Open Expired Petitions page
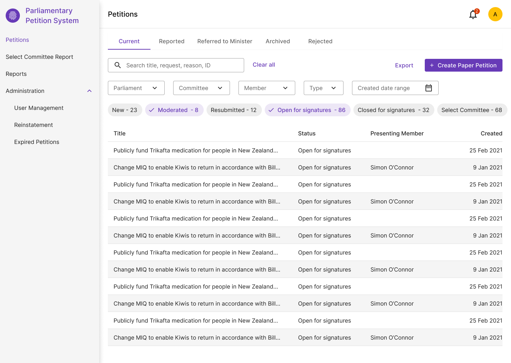Image resolution: width=511 pixels, height=363 pixels. click(37, 142)
